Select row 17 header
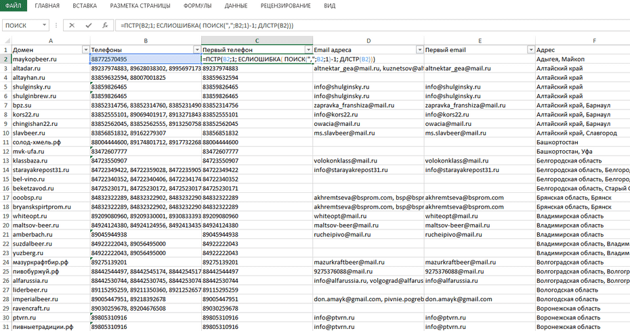Screen dimensions: 630x331 click(x=5, y=198)
